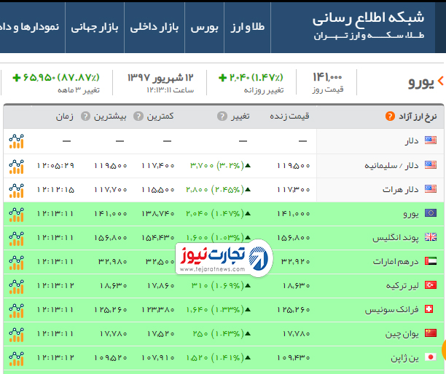Click the help icon next to بیشترین column
Image resolution: width=446 pixels, height=374 pixels.
tap(85, 116)
